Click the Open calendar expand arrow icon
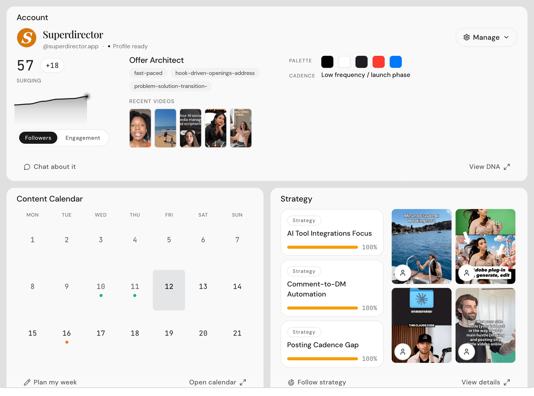 (x=243, y=382)
